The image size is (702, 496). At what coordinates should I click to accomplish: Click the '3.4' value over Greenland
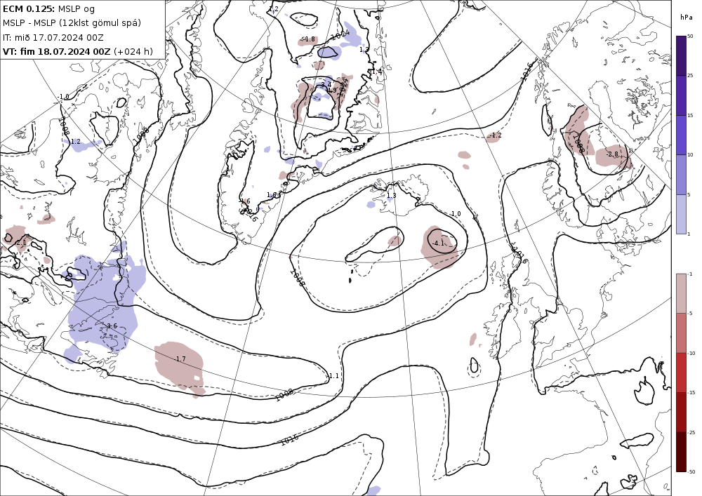[x=326, y=84]
